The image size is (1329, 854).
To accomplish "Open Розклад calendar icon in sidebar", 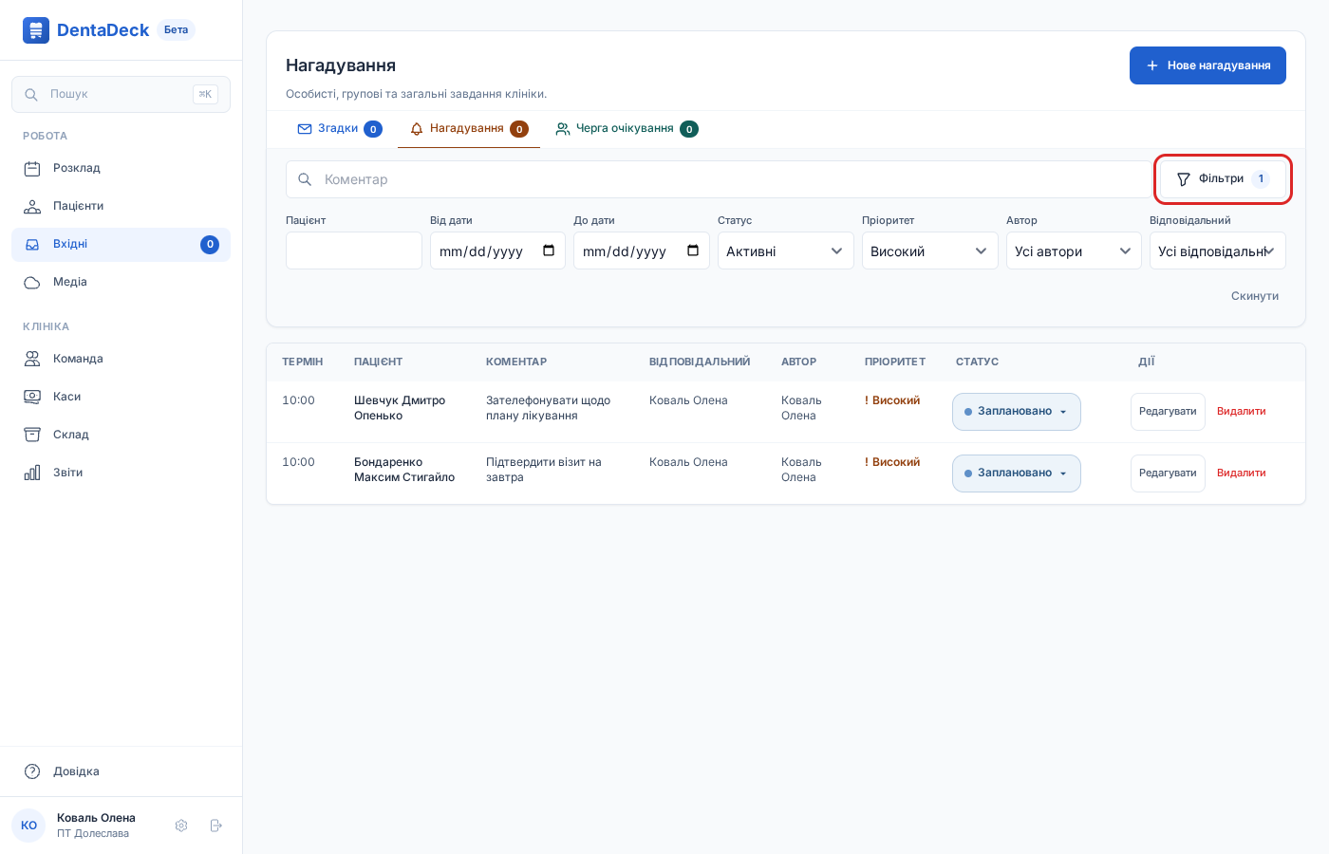I will 32,169.
